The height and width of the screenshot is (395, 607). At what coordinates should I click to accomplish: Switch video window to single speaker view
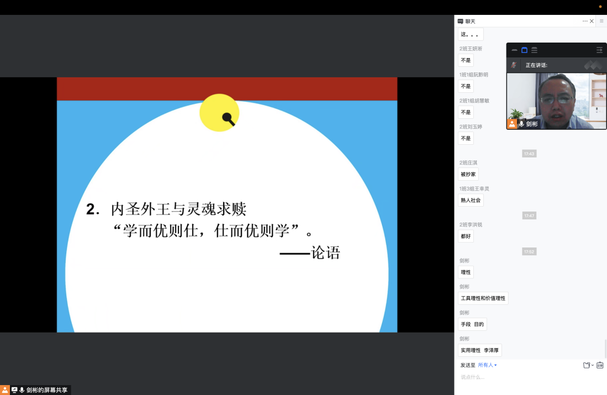[524, 50]
